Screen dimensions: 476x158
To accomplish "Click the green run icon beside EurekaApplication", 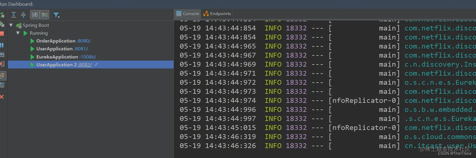I will click(32, 57).
